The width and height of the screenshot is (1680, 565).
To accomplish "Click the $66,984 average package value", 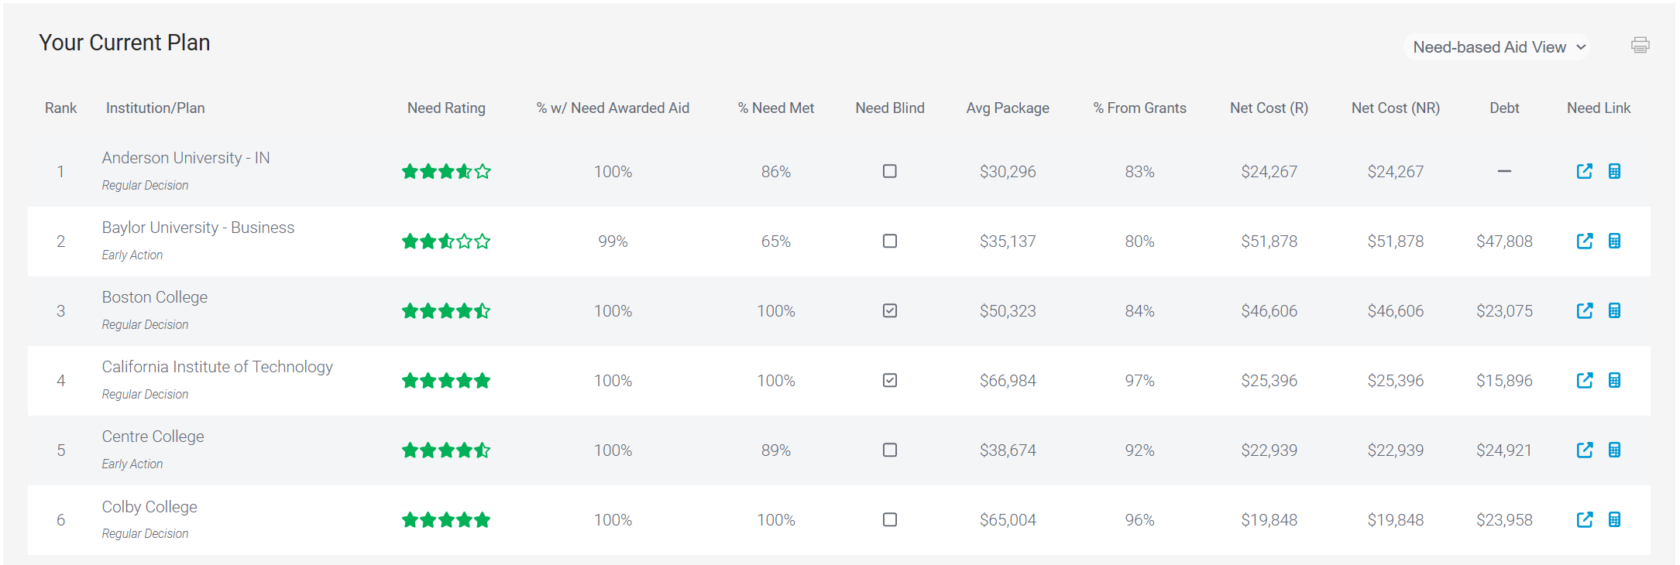I will 1008,381.
